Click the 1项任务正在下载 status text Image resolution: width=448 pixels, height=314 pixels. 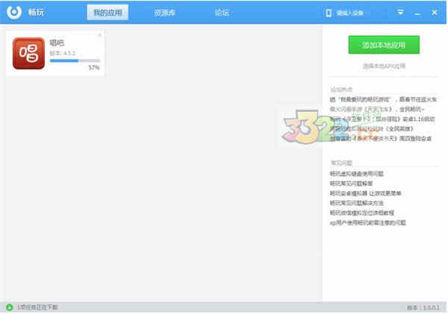pos(37,307)
